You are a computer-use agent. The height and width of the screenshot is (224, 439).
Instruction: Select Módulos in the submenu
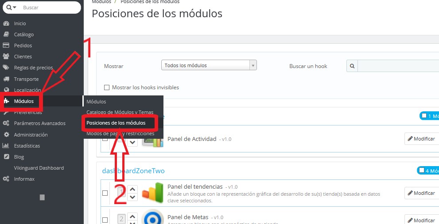pyautogui.click(x=96, y=102)
